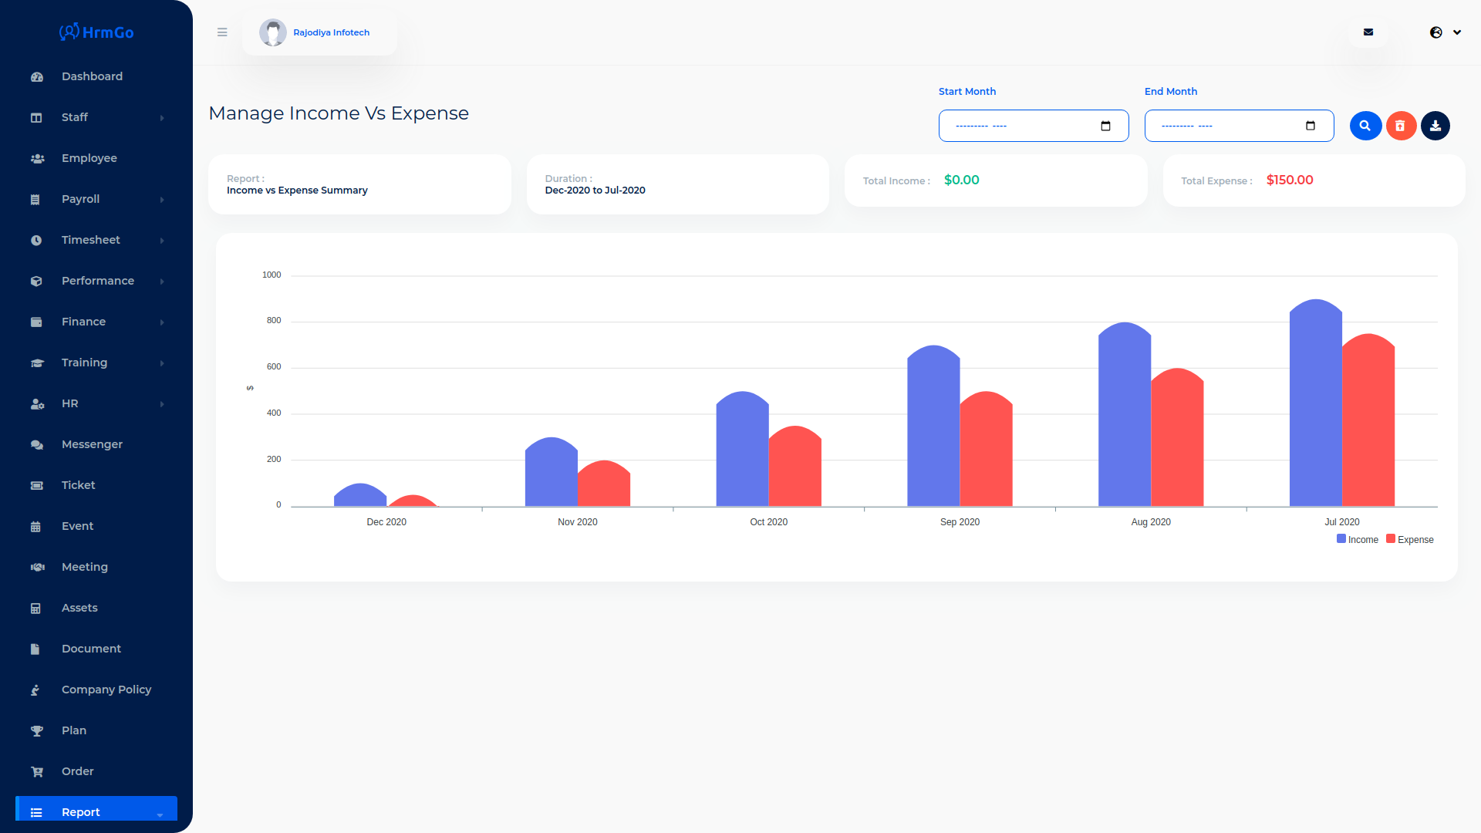Open Rajodiya Infotech profile link
The height and width of the screenshot is (833, 1481).
tap(331, 32)
